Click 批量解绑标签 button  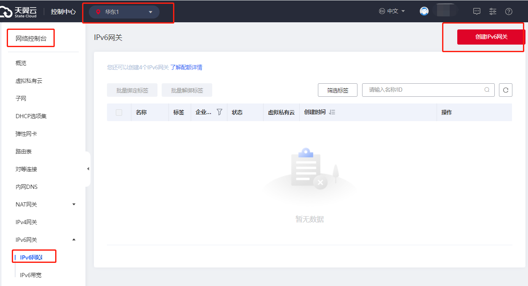click(x=187, y=90)
